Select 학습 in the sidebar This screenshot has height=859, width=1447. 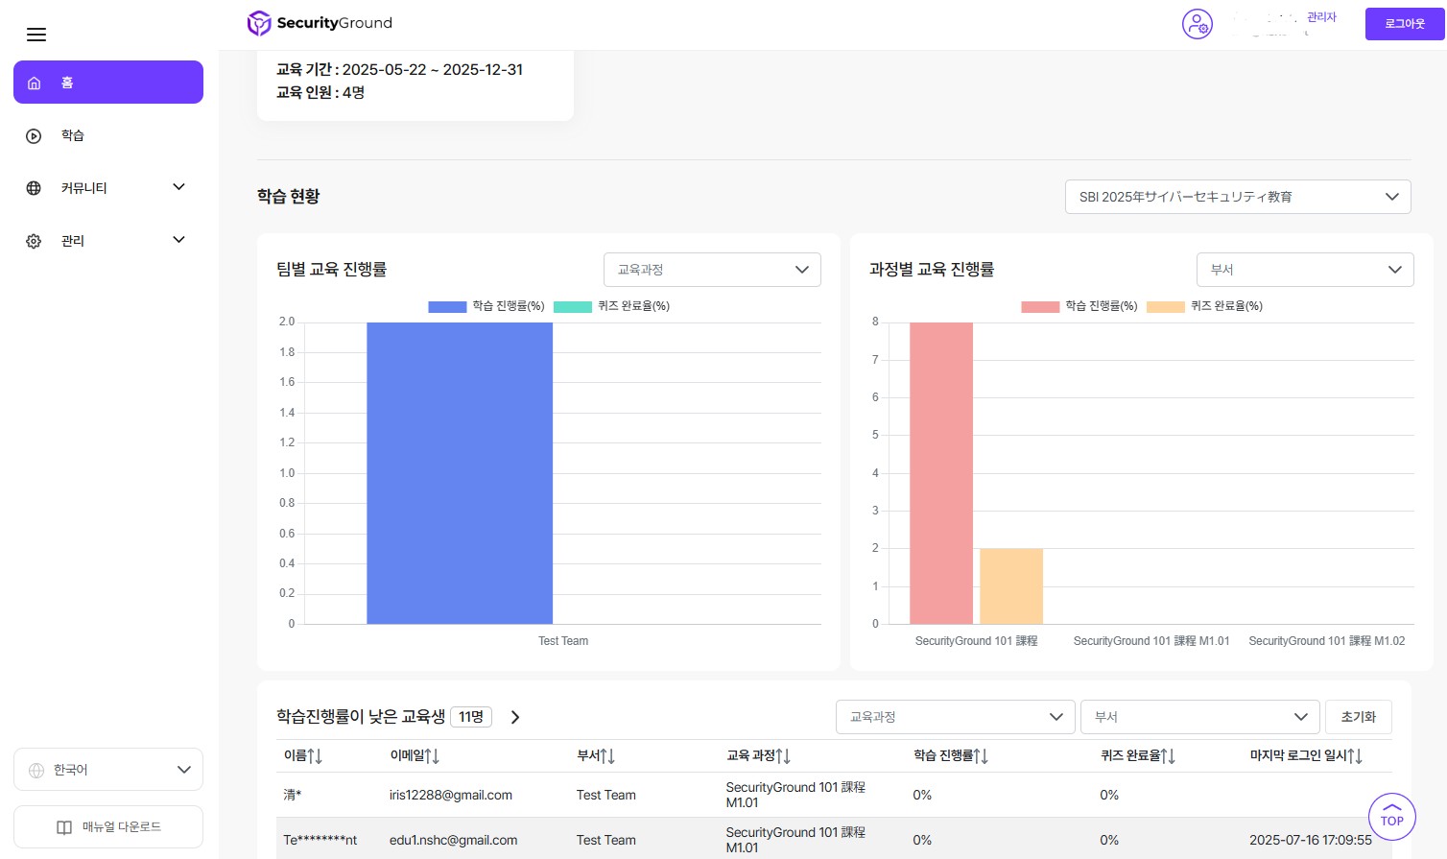click(73, 135)
